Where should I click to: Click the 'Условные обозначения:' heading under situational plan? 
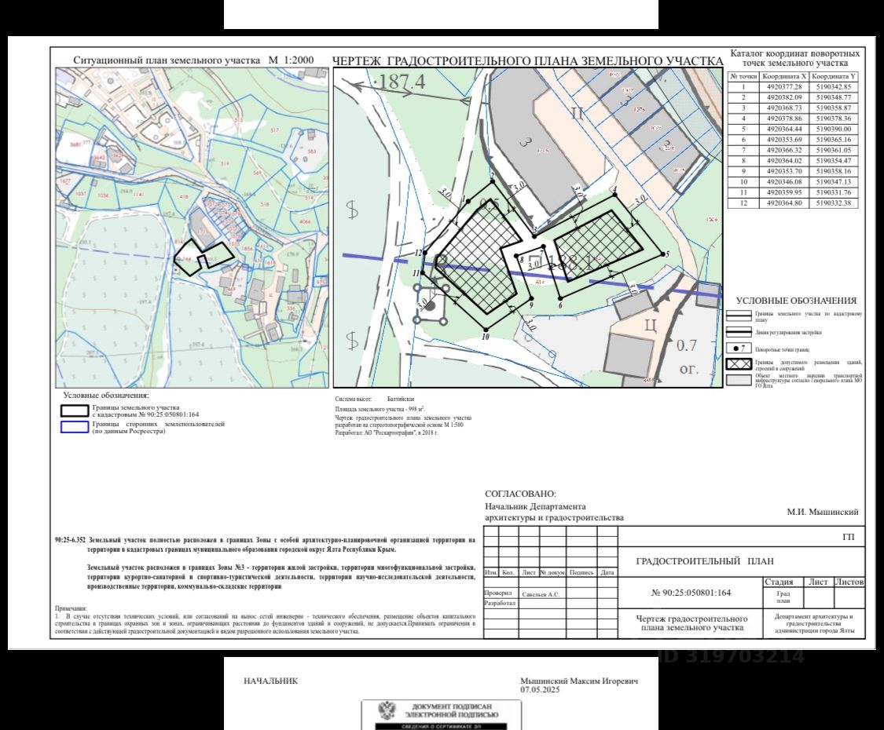click(x=106, y=396)
